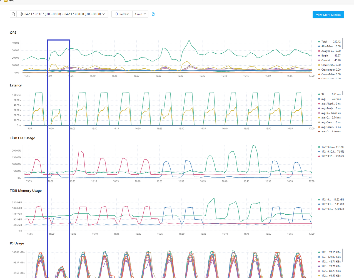Screen dimensions: 354x278
Task: Hide the 99 percentile latency series
Action: click(x=323, y=94)
